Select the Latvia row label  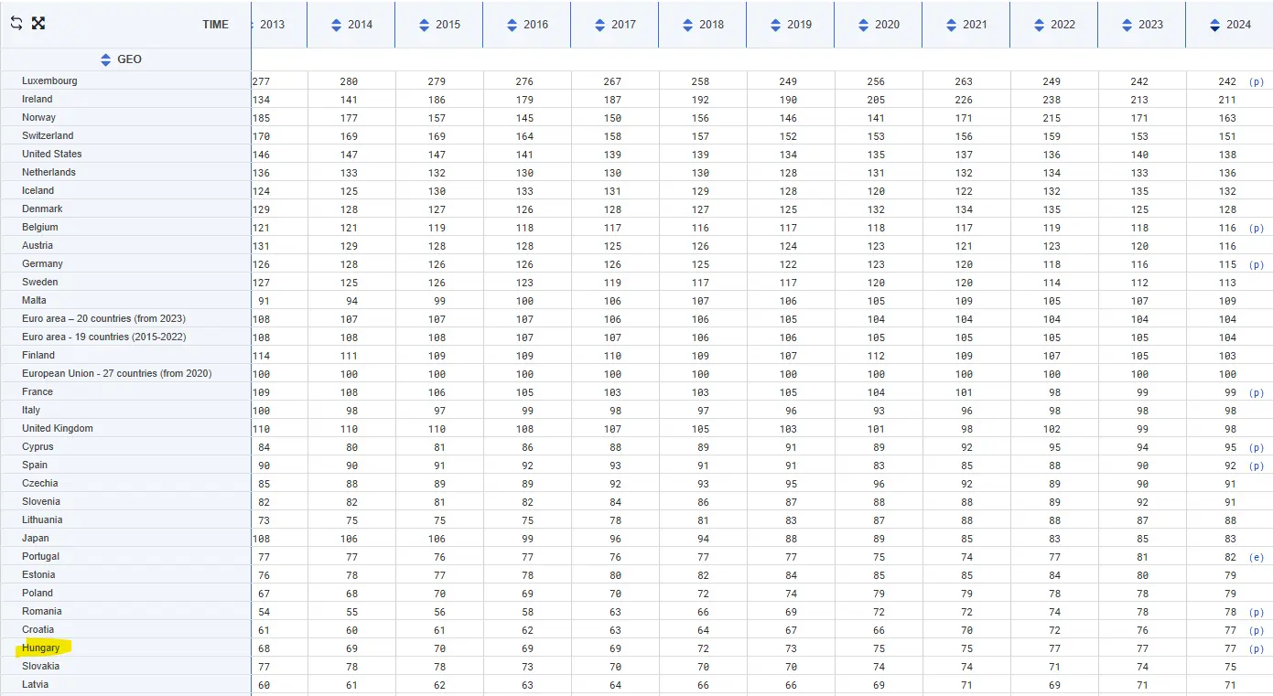[36, 684]
